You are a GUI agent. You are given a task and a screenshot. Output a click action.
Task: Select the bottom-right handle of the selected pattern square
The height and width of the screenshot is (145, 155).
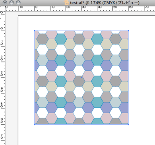[x=128, y=124]
